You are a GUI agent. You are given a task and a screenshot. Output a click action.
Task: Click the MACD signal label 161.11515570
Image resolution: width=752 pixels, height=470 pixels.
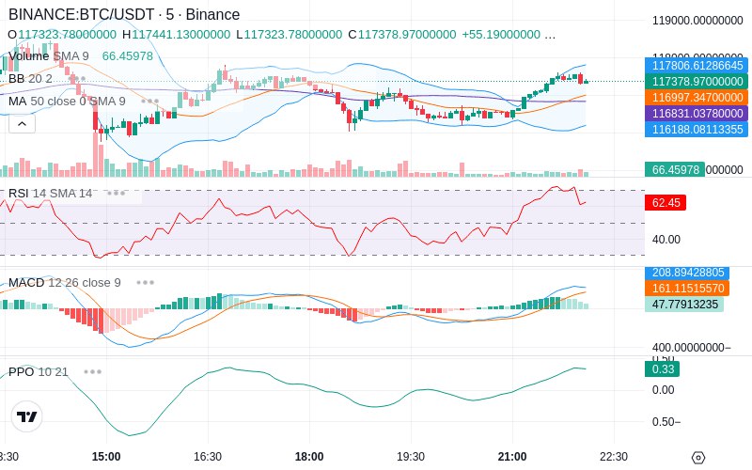coord(687,289)
